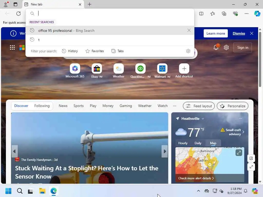Show more feed categories ellipsis

pos(175,106)
